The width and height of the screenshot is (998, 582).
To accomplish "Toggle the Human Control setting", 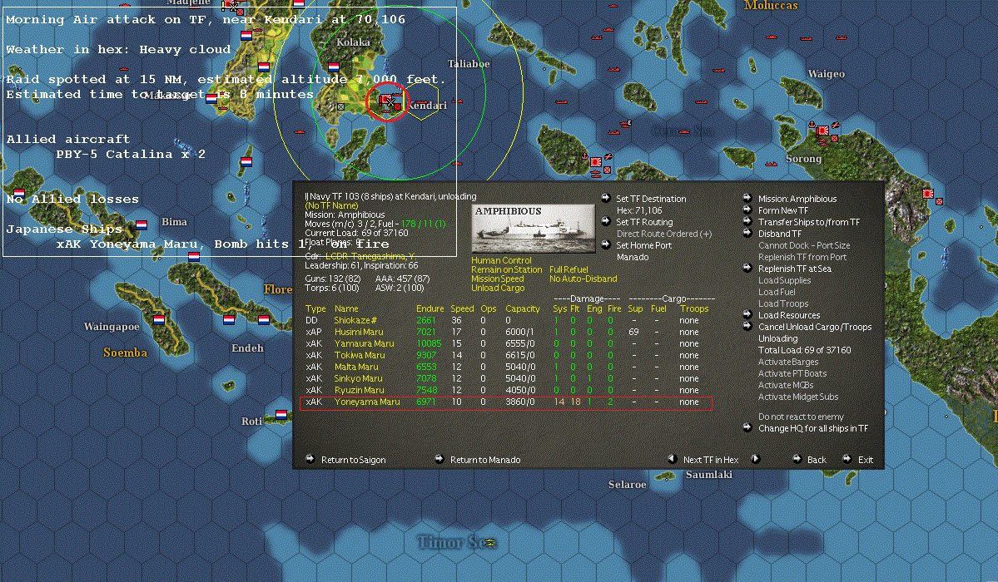I will click(x=502, y=260).
